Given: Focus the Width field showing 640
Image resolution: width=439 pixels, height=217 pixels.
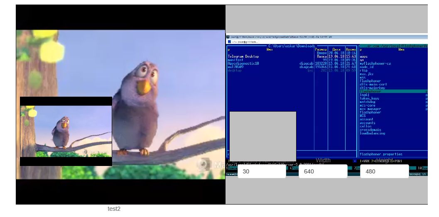Looking at the screenshot, I should pyautogui.click(x=323, y=171).
